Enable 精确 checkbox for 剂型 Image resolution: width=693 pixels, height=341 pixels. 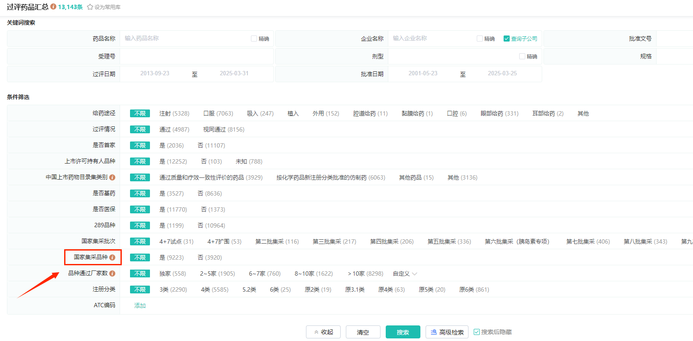coord(522,56)
